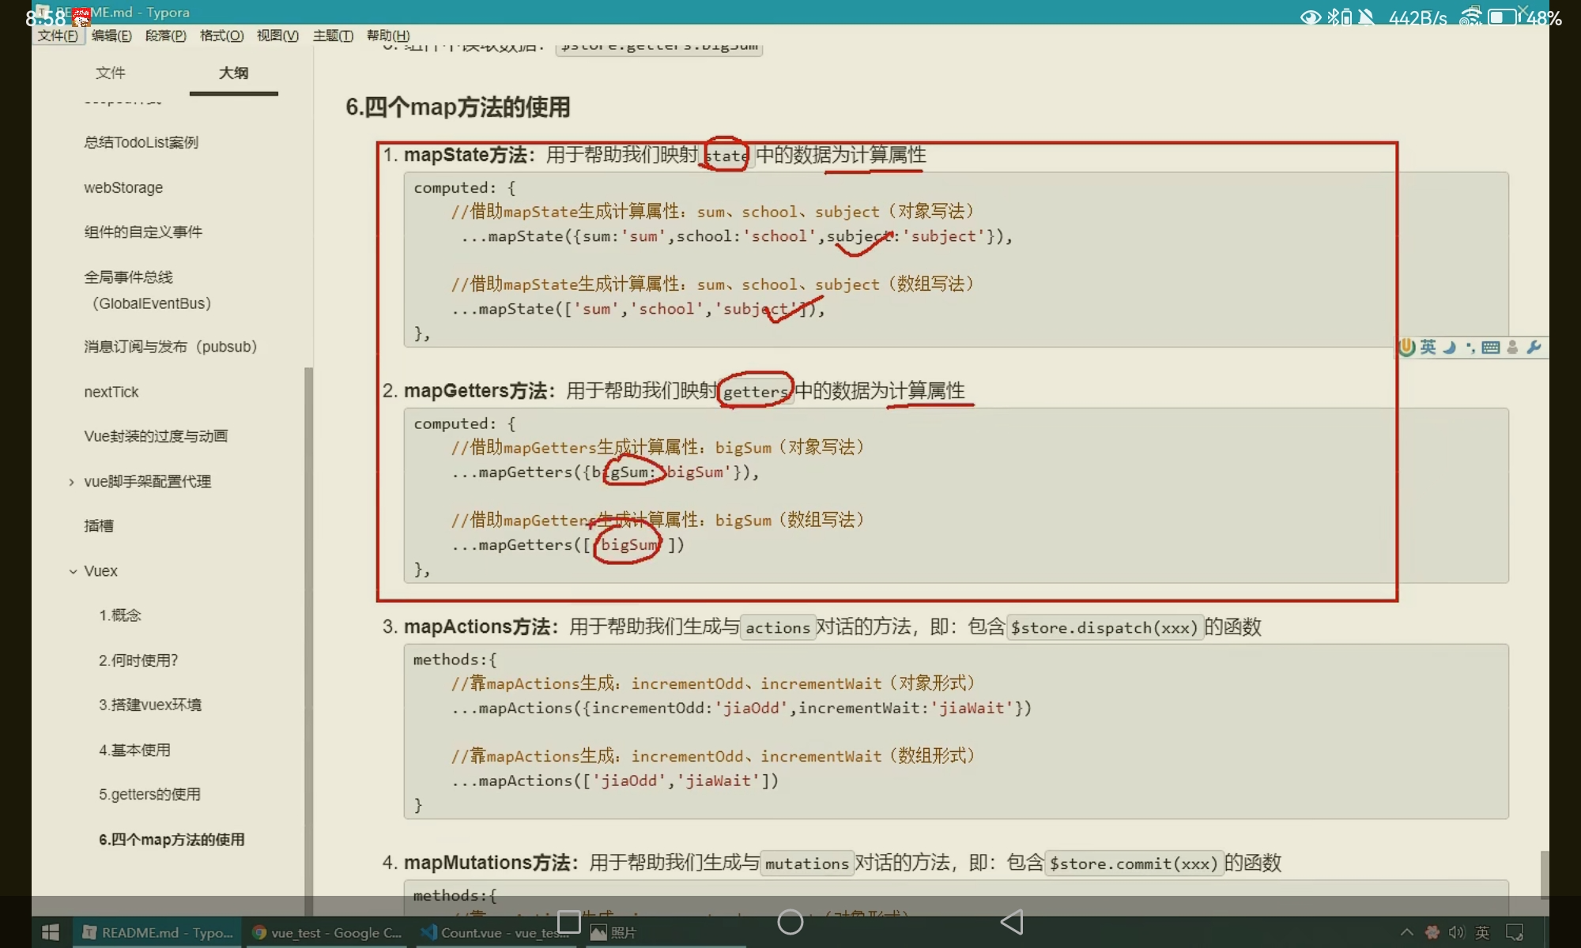Click the volume speaker tray icon
The width and height of the screenshot is (1581, 948).
tap(1456, 932)
